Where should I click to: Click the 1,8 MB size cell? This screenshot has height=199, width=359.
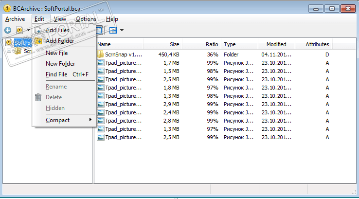pyautogui.click(x=171, y=88)
